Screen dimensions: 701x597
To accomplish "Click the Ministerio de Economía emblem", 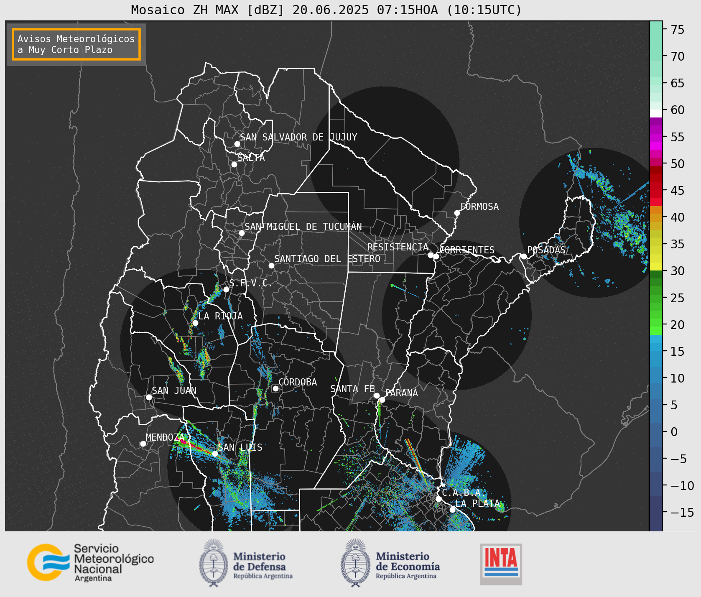I will pos(356,563).
